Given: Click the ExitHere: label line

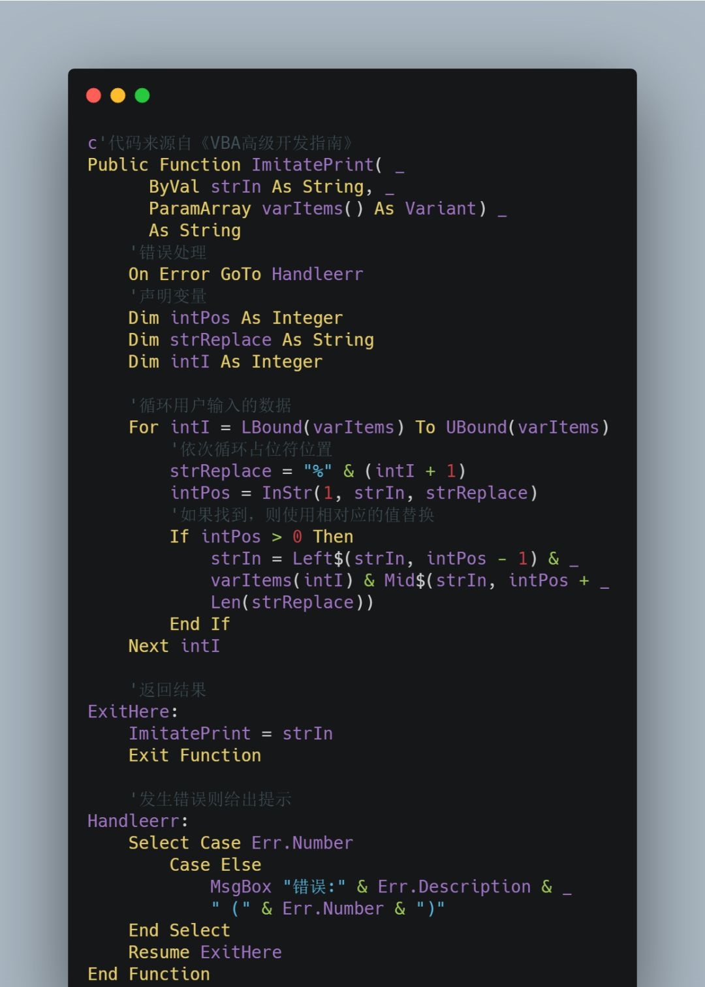Looking at the screenshot, I should point(133,712).
